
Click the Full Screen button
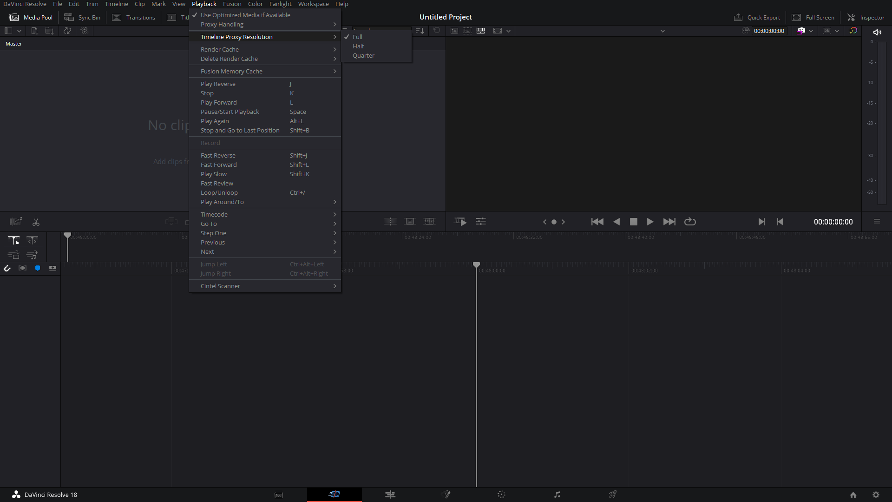813,17
